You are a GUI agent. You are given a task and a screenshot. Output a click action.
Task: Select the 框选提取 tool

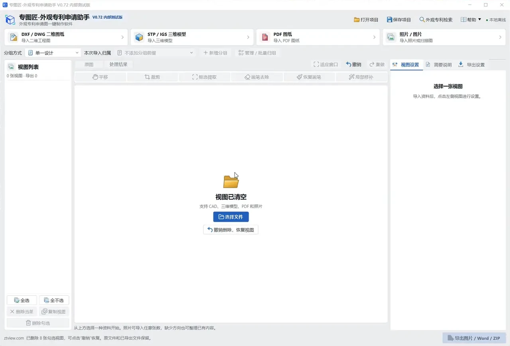[205, 77]
